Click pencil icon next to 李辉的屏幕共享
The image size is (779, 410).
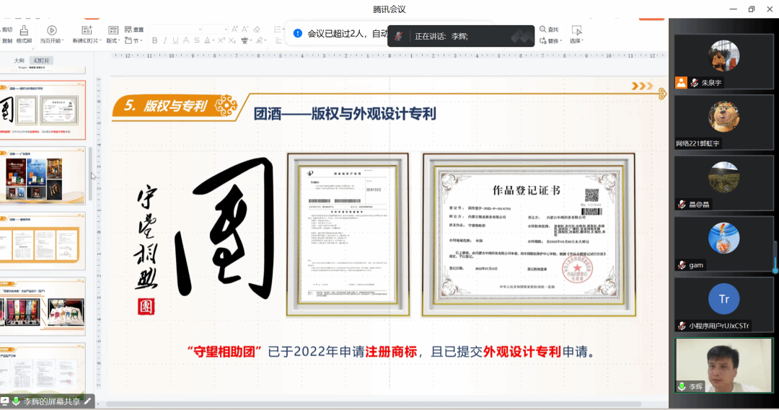[x=88, y=401]
